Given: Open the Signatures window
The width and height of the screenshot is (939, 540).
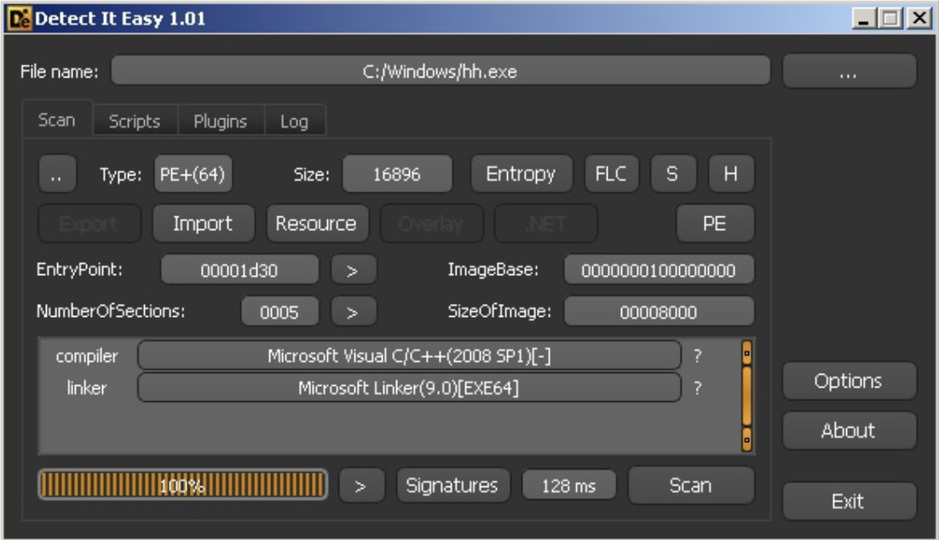Looking at the screenshot, I should pos(452,485).
